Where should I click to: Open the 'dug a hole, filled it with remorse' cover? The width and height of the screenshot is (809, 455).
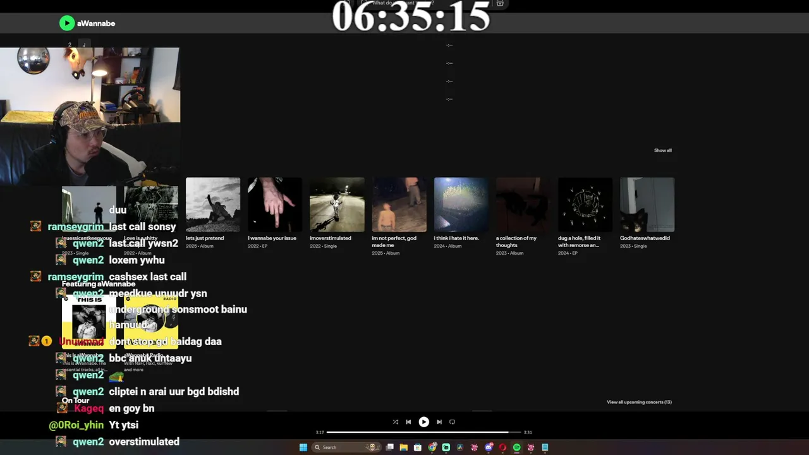585,205
